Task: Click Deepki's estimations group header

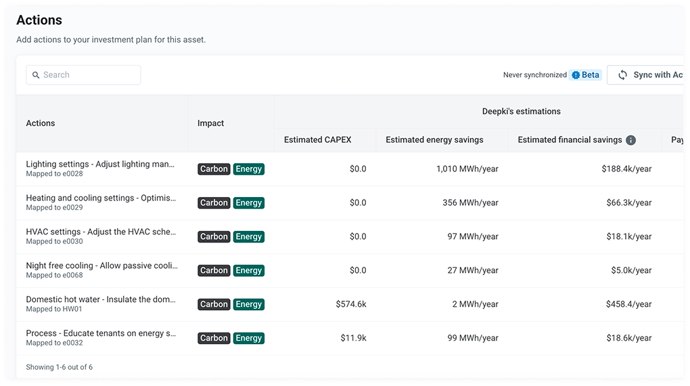Action: click(x=522, y=112)
